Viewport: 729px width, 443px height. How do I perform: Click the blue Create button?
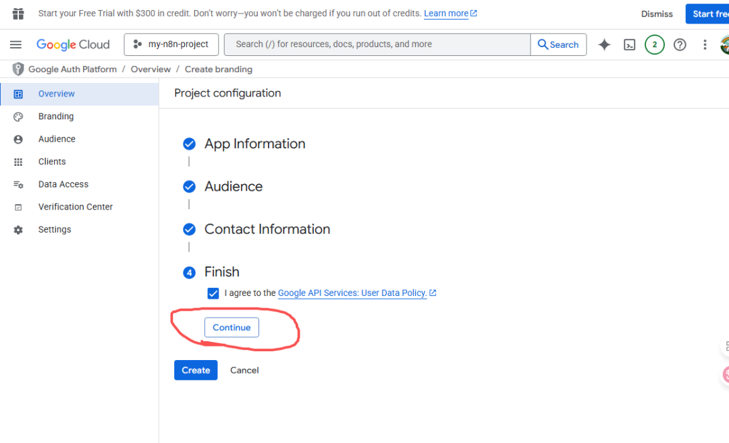tap(196, 370)
